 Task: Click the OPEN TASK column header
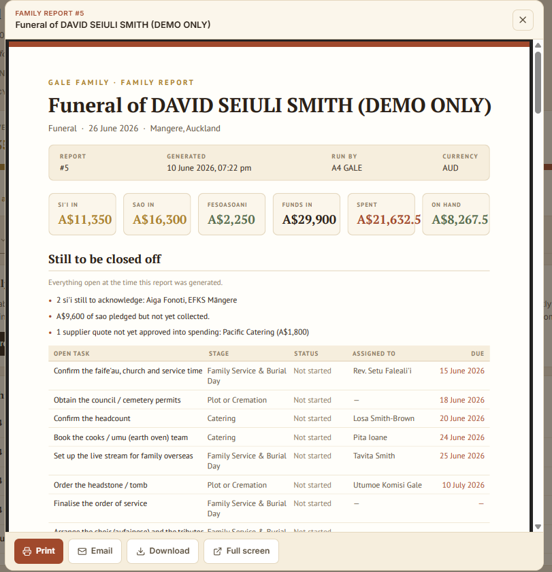click(x=71, y=354)
